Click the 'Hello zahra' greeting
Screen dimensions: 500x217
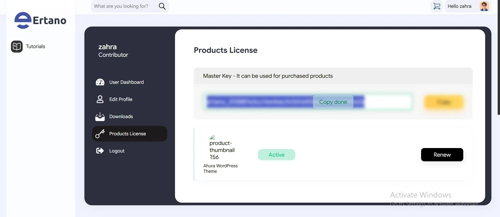459,6
